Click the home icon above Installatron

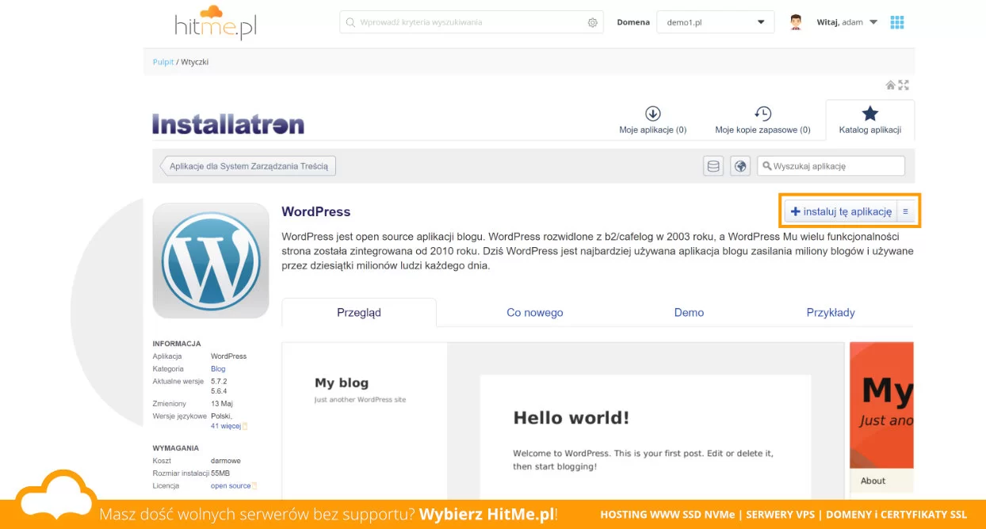click(890, 85)
